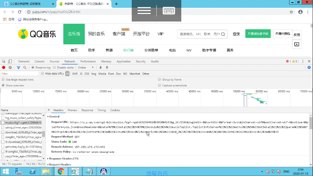Click the yellow warning count indicator
Viewport: 313px width, 176px height.
295,62
